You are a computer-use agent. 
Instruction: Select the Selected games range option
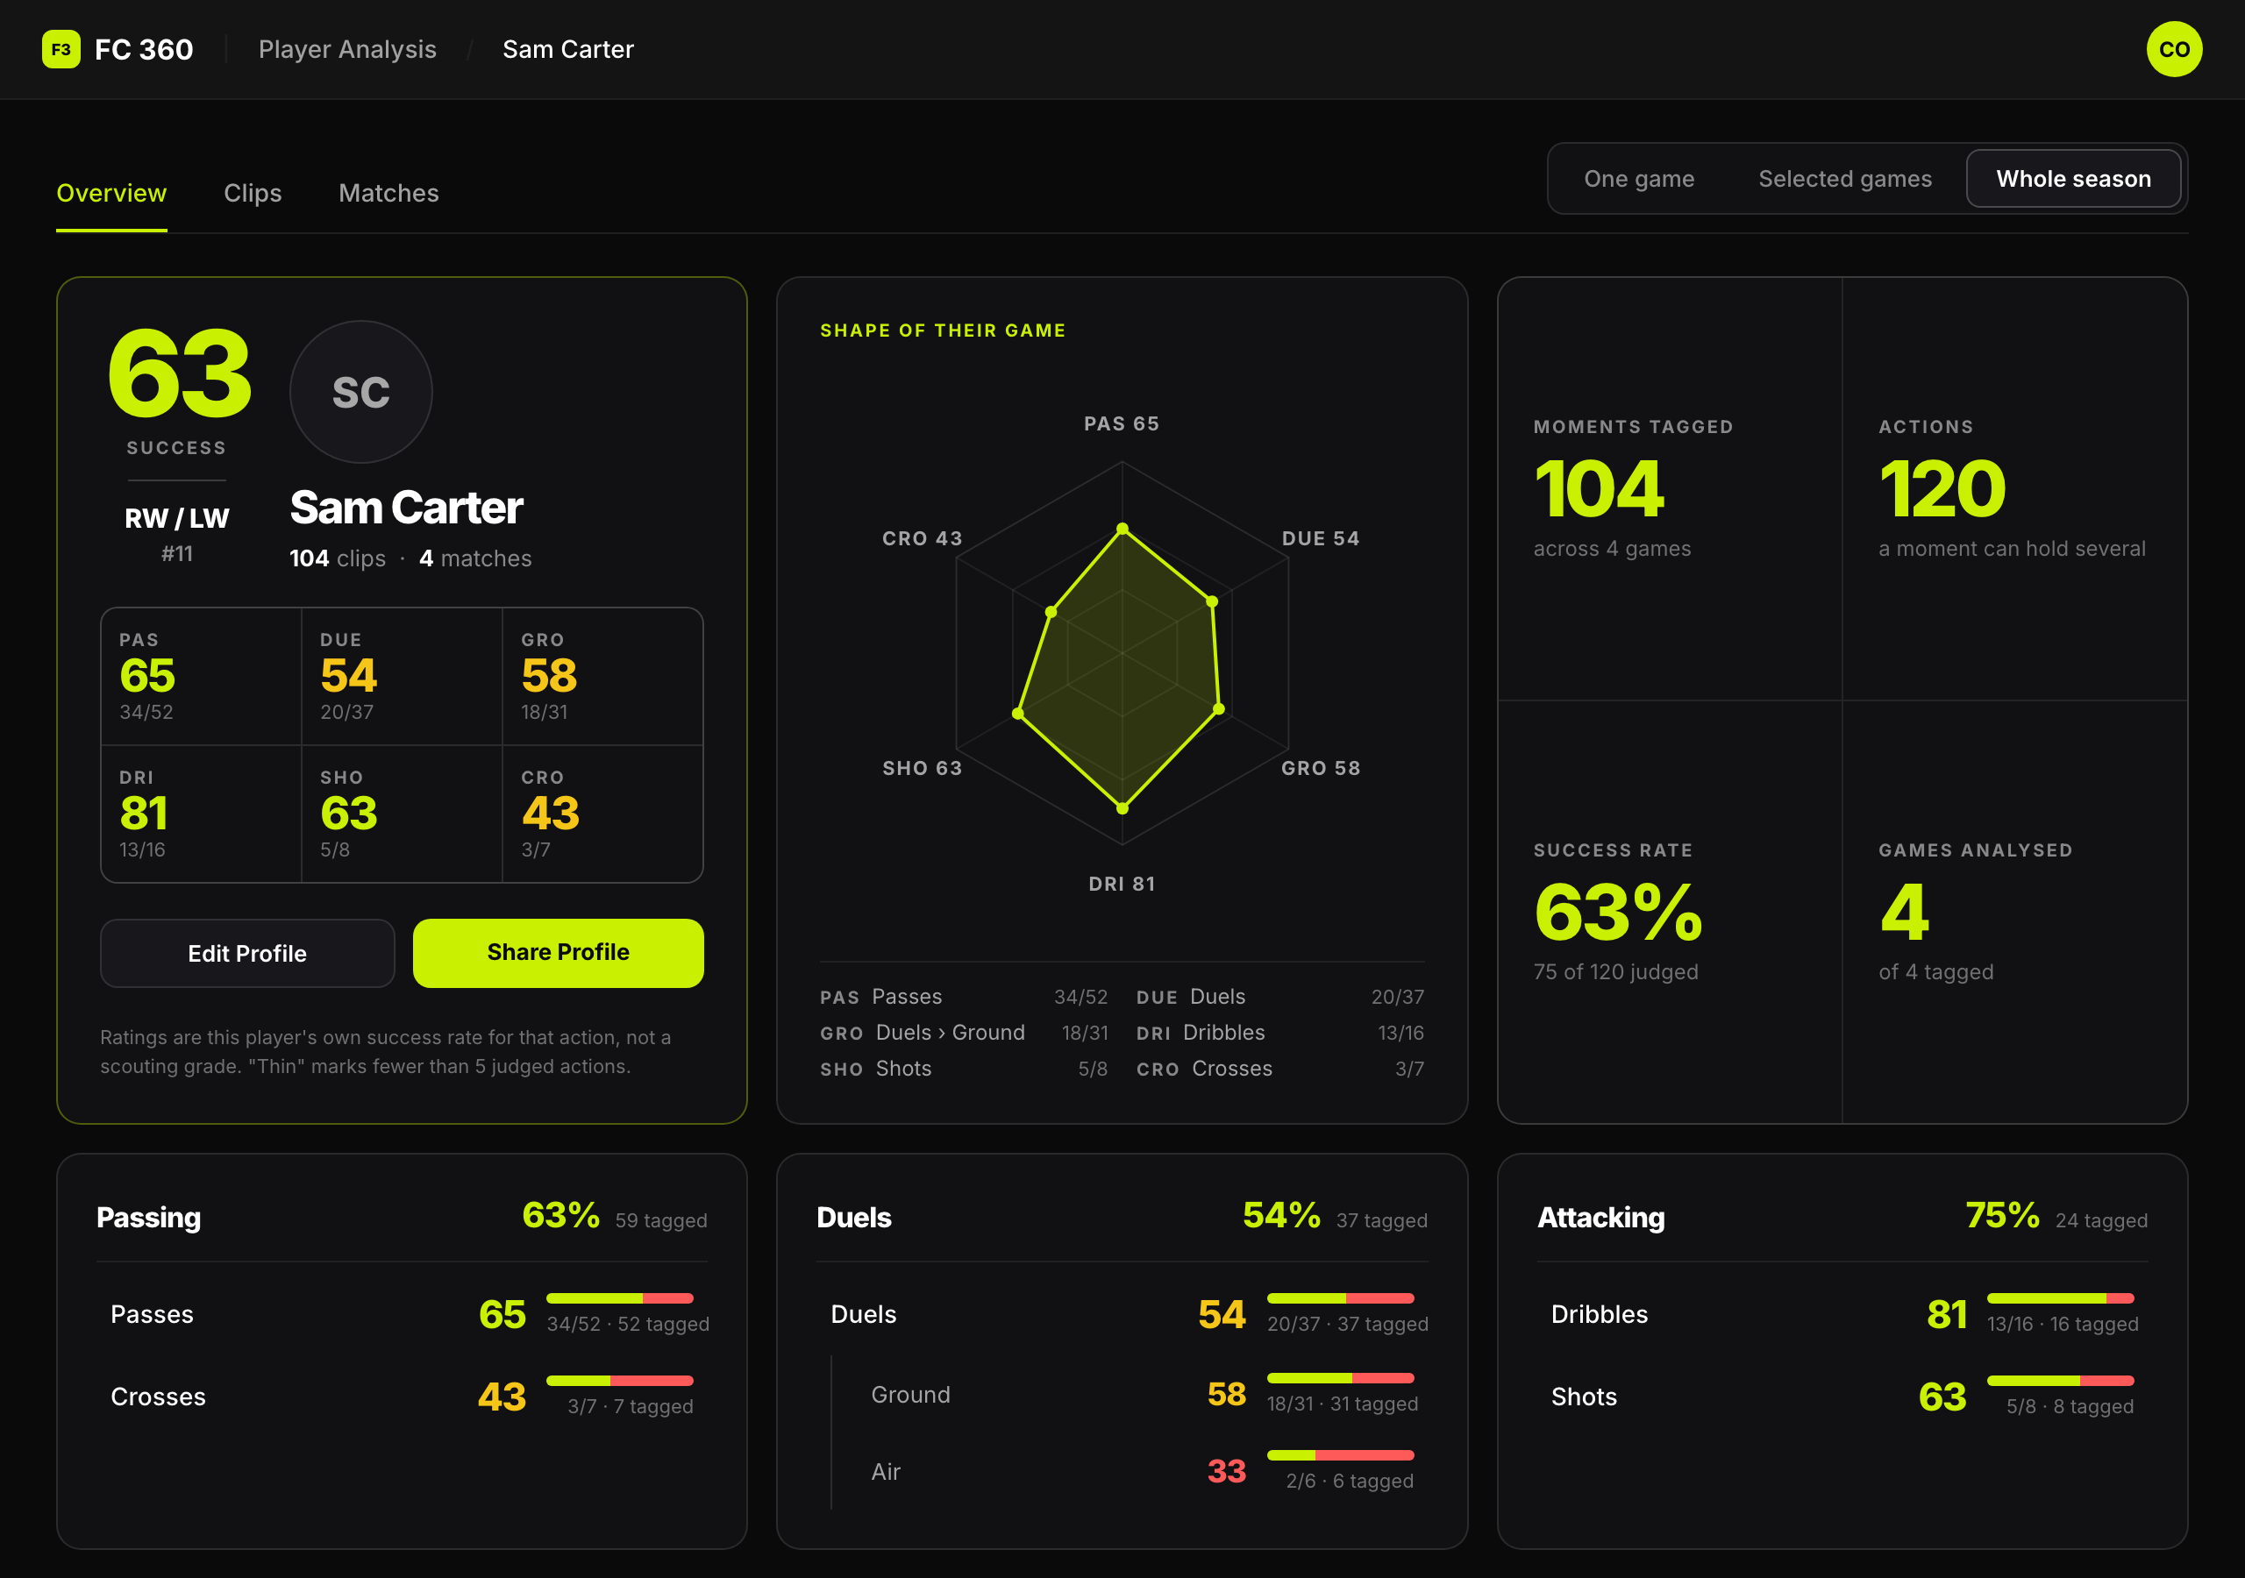1844,179
